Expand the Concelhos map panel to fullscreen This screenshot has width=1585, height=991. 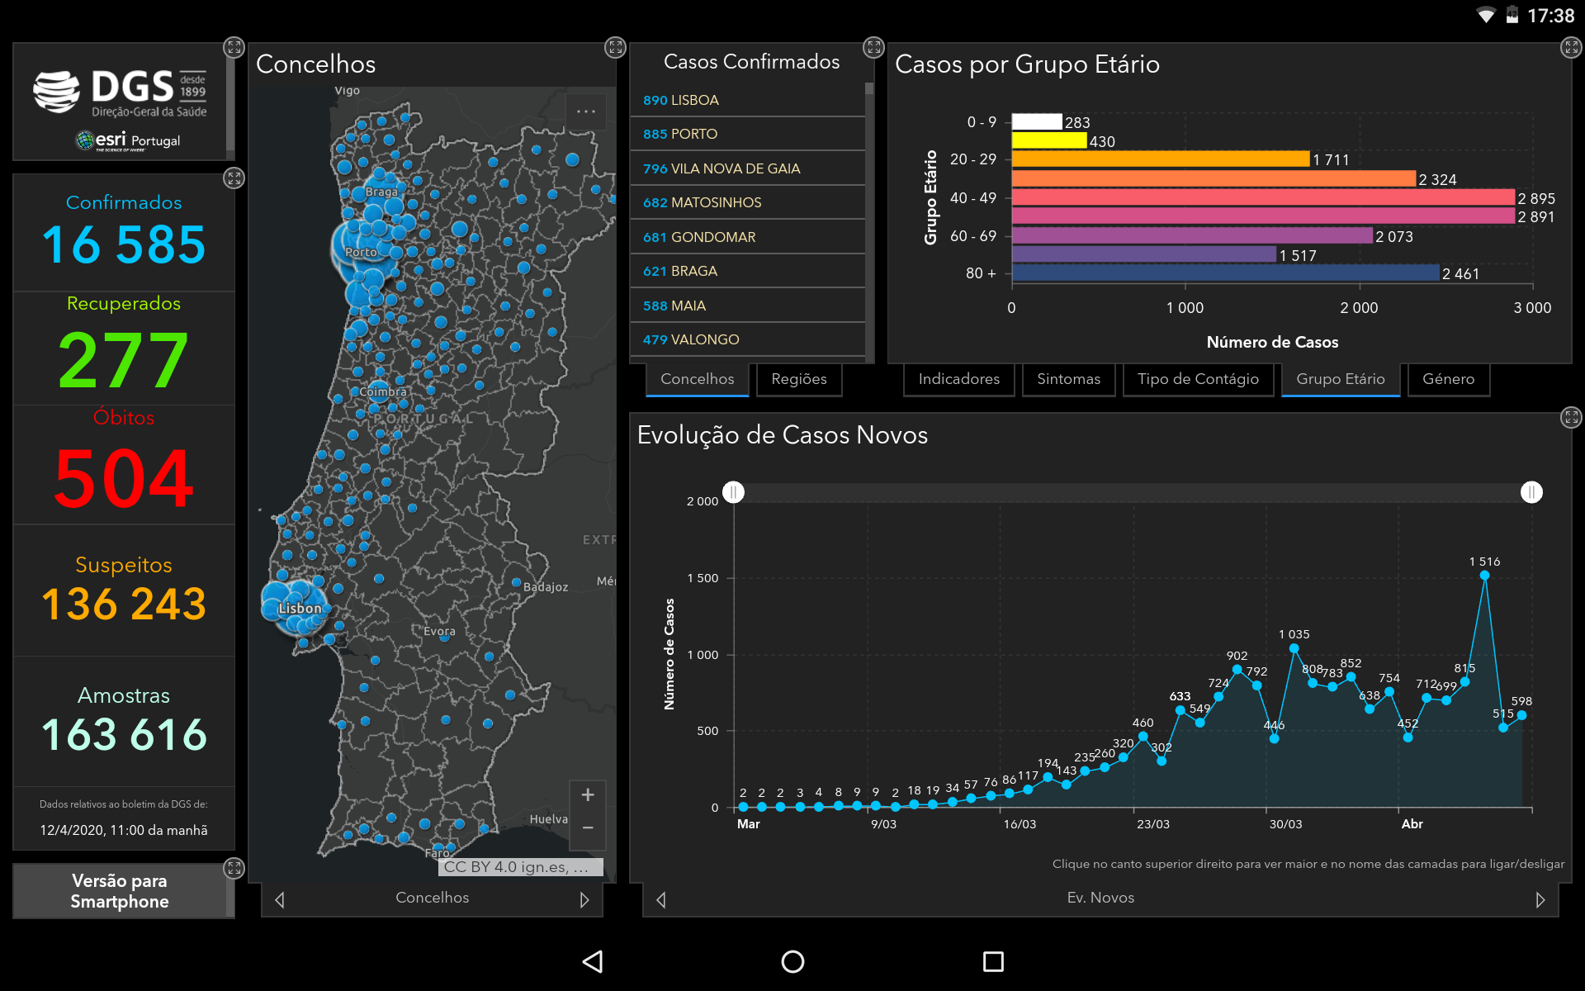[615, 47]
